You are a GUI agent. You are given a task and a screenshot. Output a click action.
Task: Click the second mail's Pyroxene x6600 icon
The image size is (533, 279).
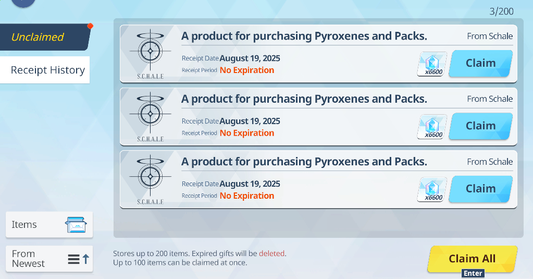(432, 127)
